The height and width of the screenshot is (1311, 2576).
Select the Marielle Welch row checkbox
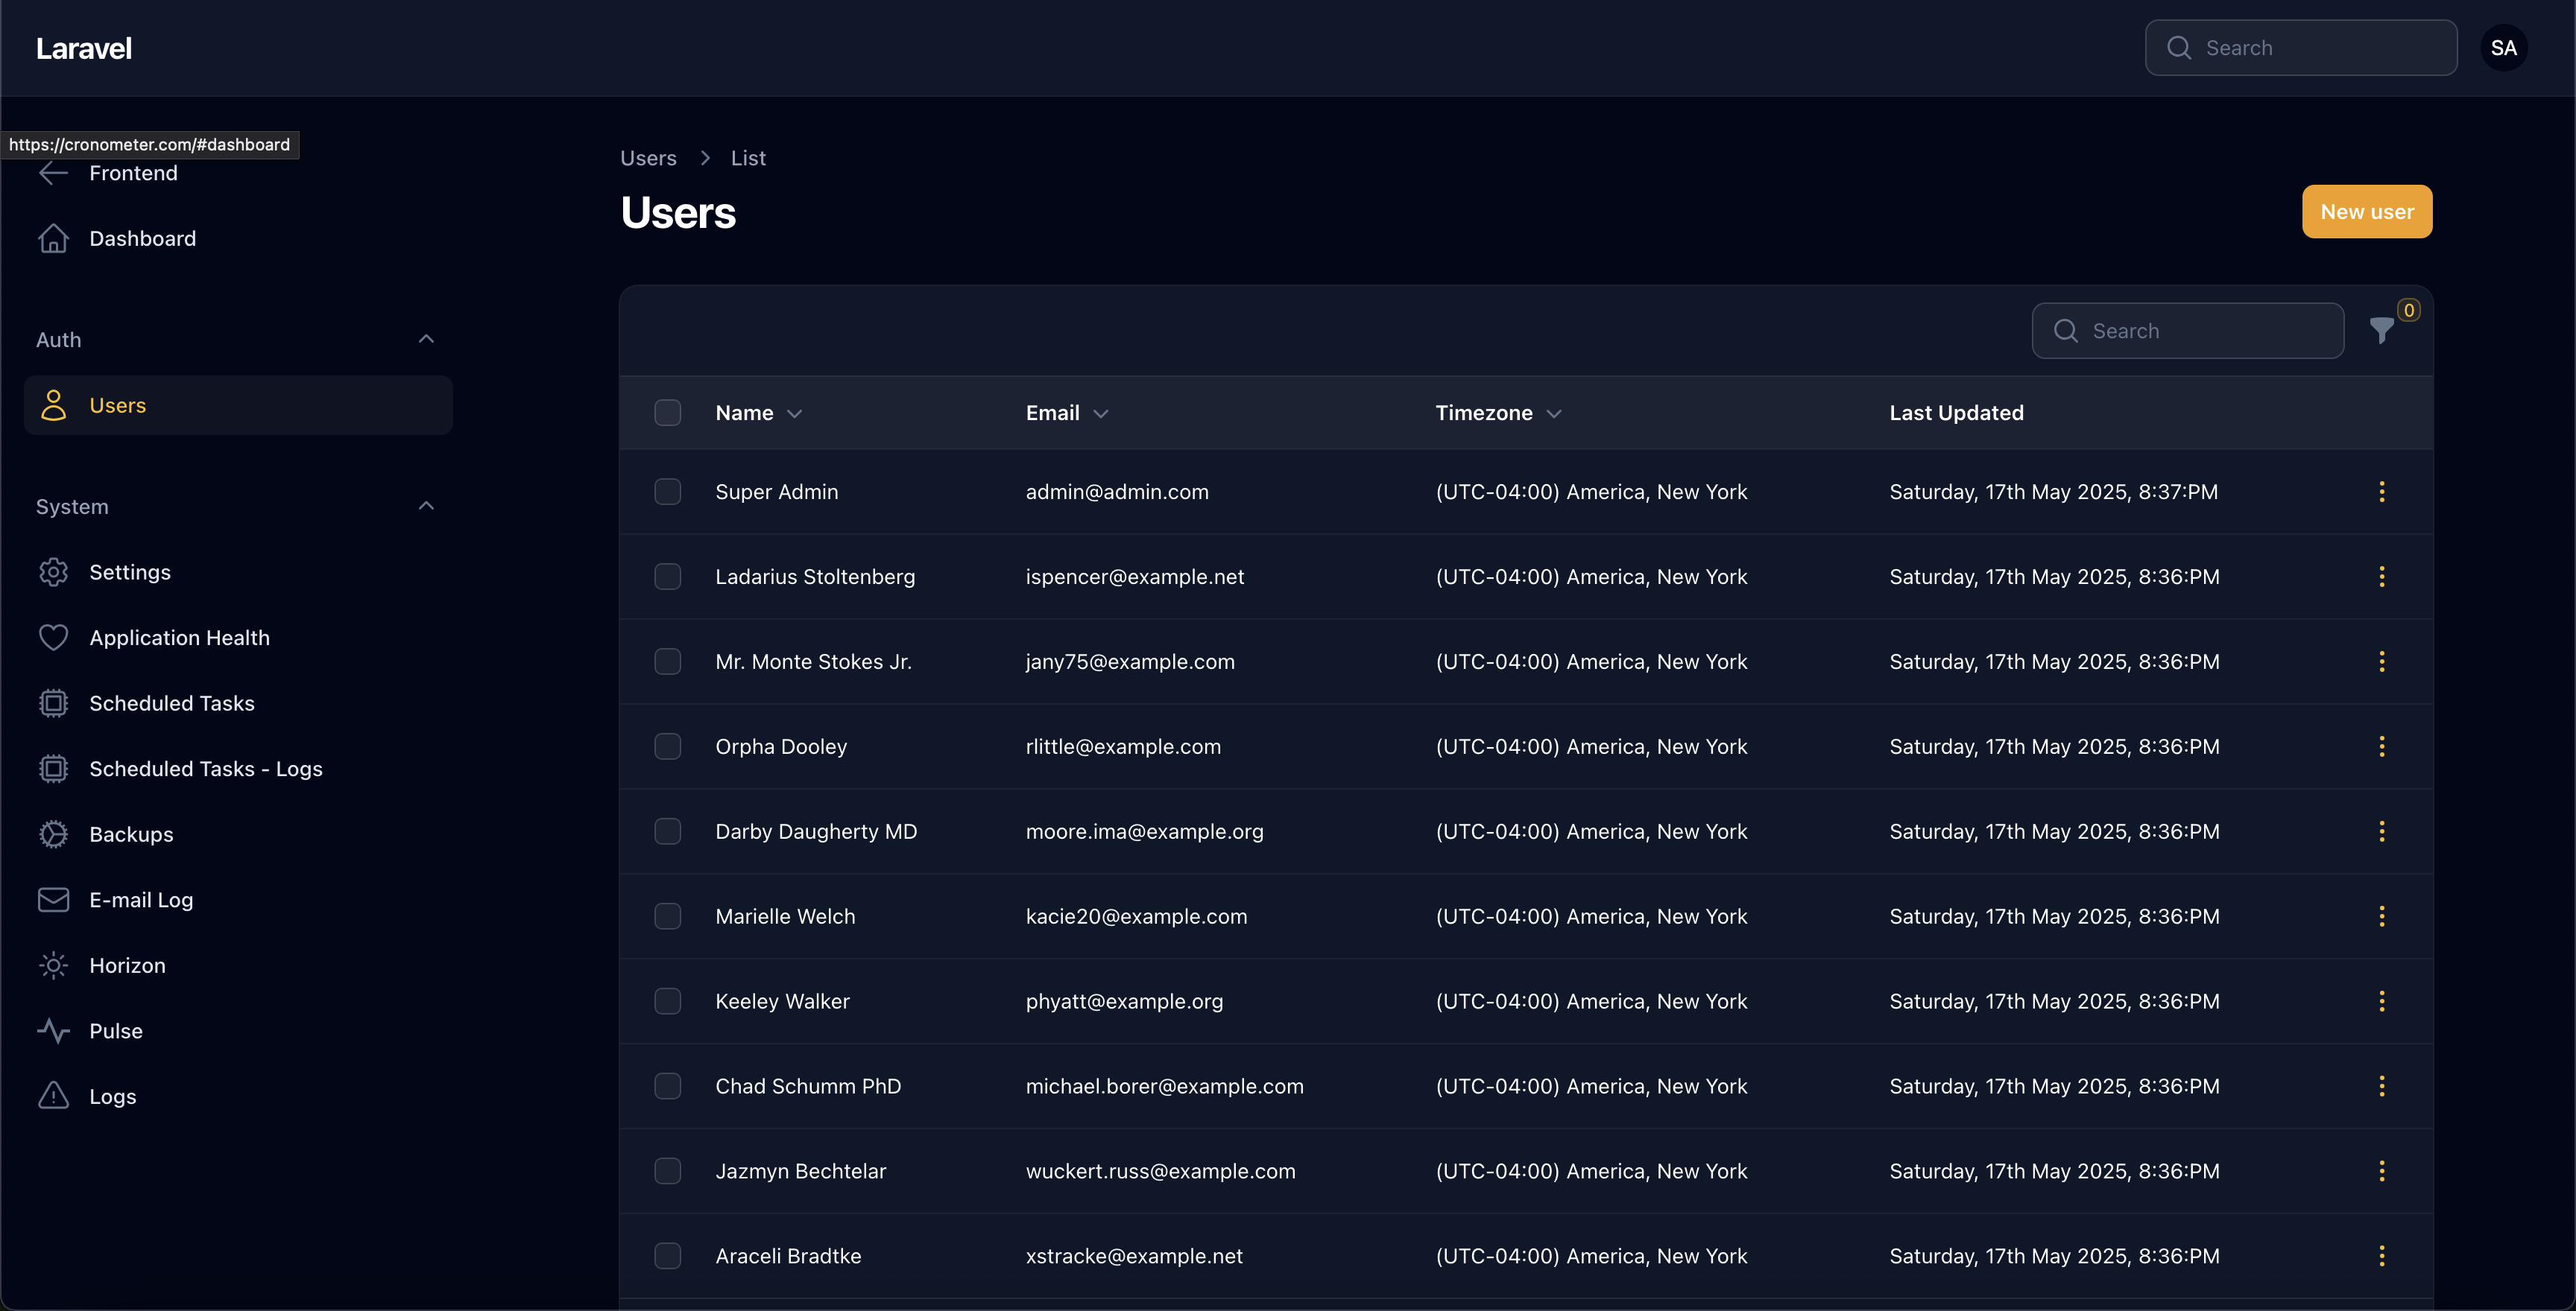coord(668,916)
